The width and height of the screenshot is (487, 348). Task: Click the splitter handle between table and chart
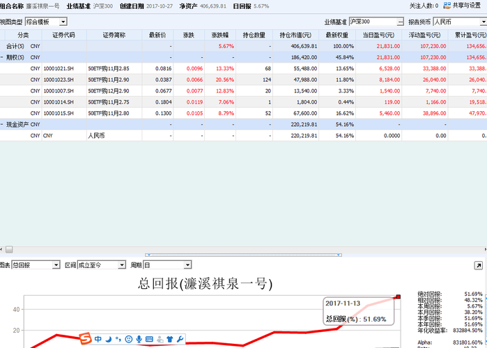point(243,255)
